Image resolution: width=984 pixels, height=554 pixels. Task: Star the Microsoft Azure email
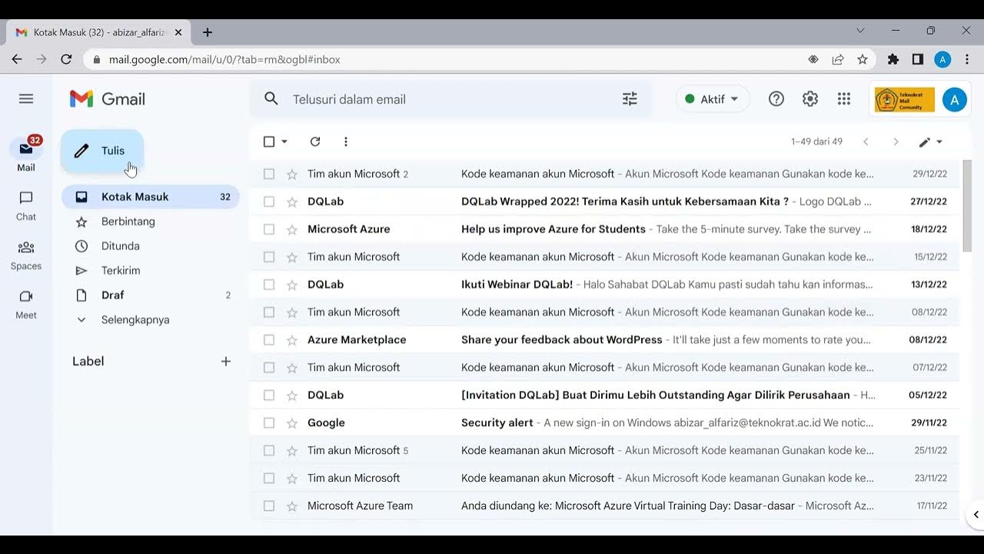coord(292,229)
